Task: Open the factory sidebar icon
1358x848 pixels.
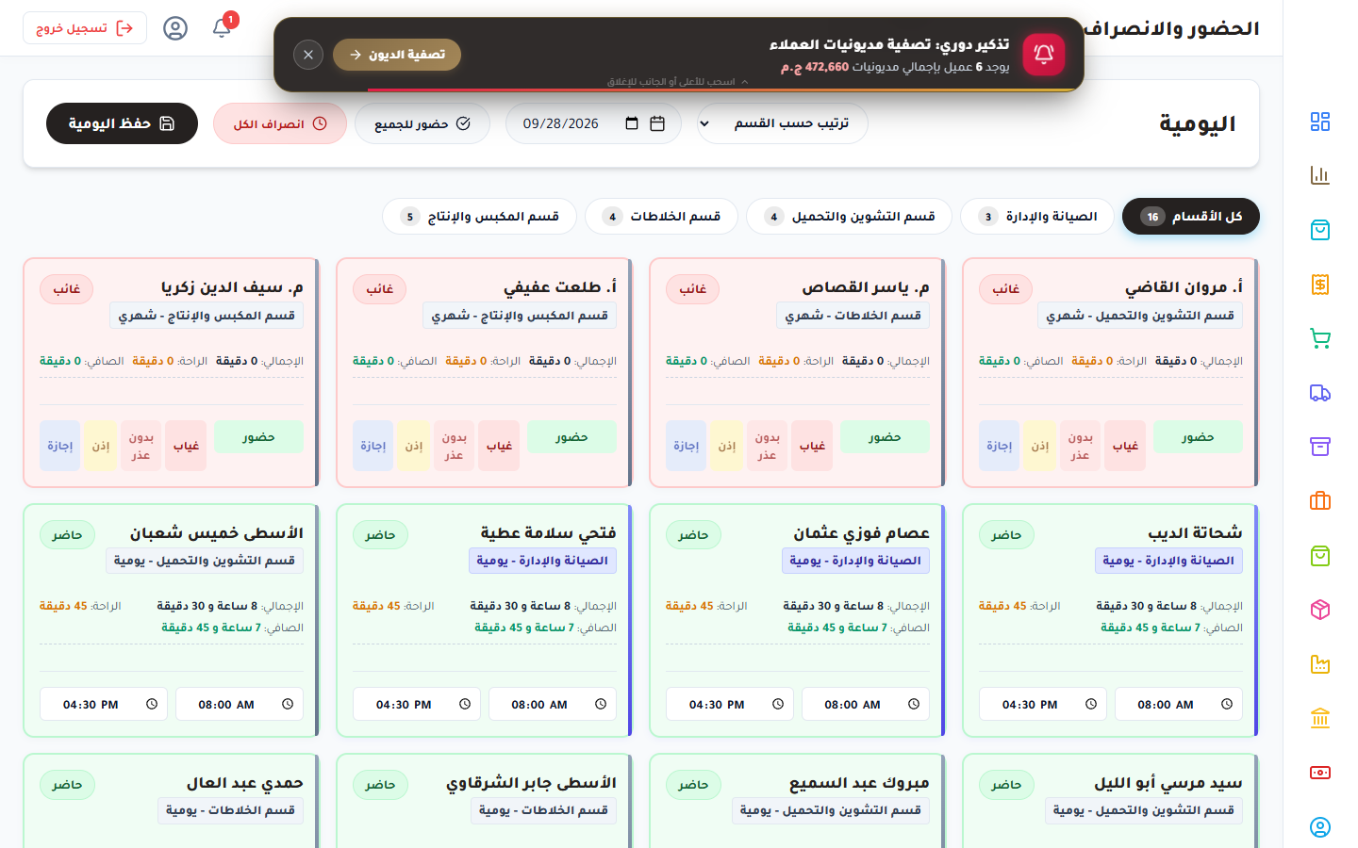Action: pyautogui.click(x=1320, y=664)
